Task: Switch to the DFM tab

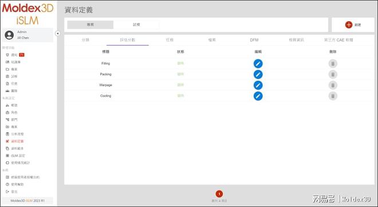Action: point(254,40)
